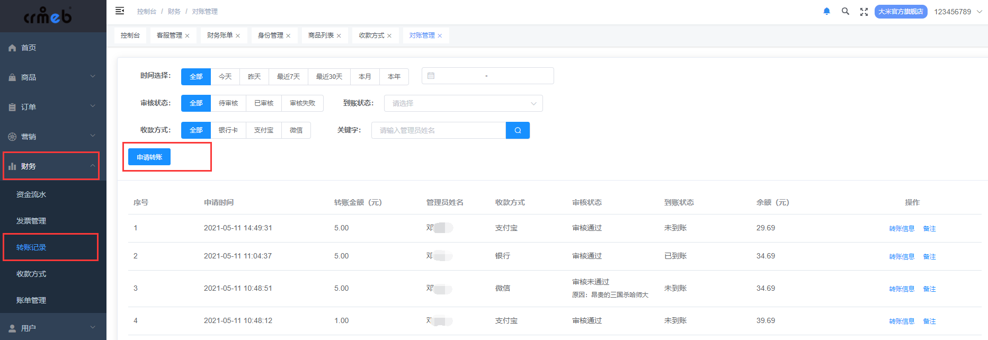The image size is (988, 340).
Task: Open the 到账状态 dropdown
Action: pos(463,103)
